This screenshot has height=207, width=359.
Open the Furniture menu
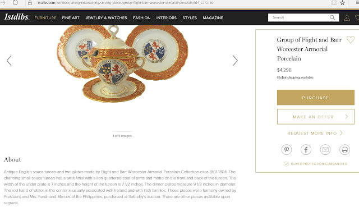45,17
